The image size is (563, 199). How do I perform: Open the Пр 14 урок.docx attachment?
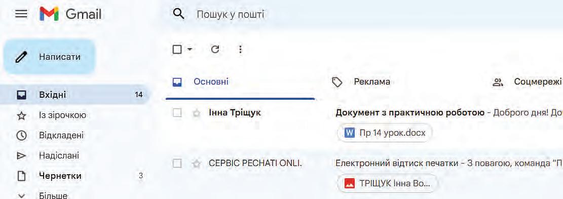point(385,133)
